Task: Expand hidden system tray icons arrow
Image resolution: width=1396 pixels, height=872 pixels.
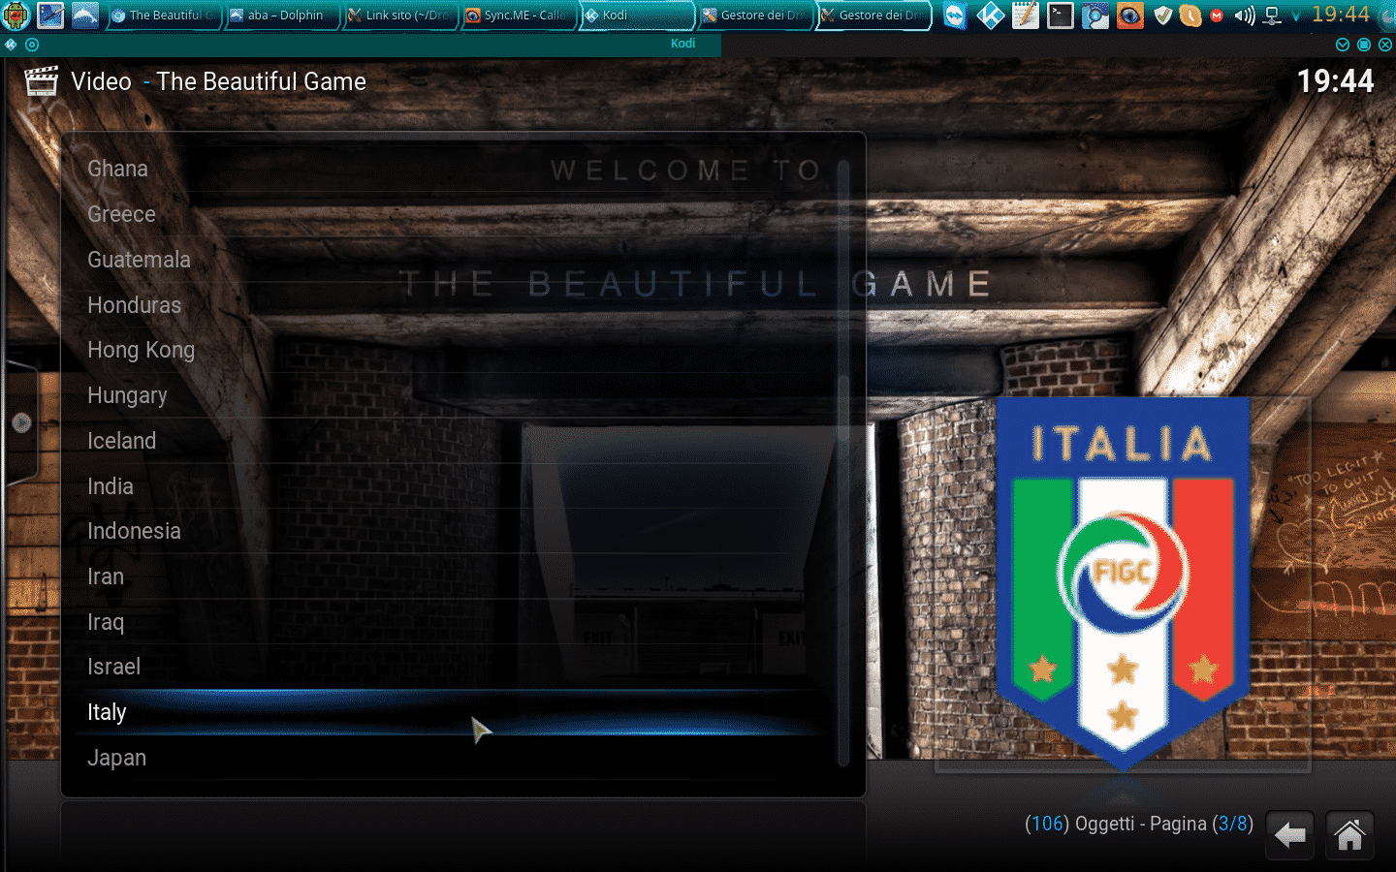Action: point(1296,16)
